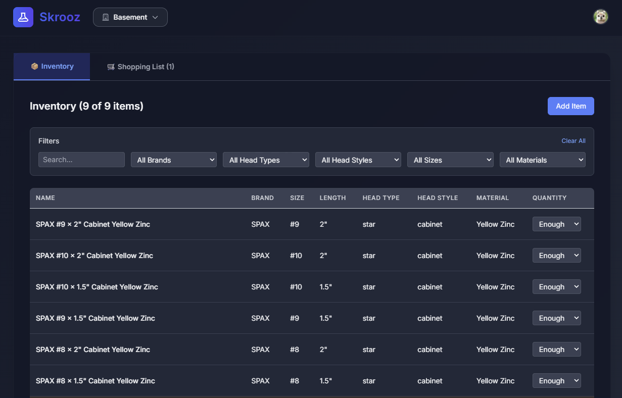
Task: Expand the All Head Types filter
Action: pos(266,160)
